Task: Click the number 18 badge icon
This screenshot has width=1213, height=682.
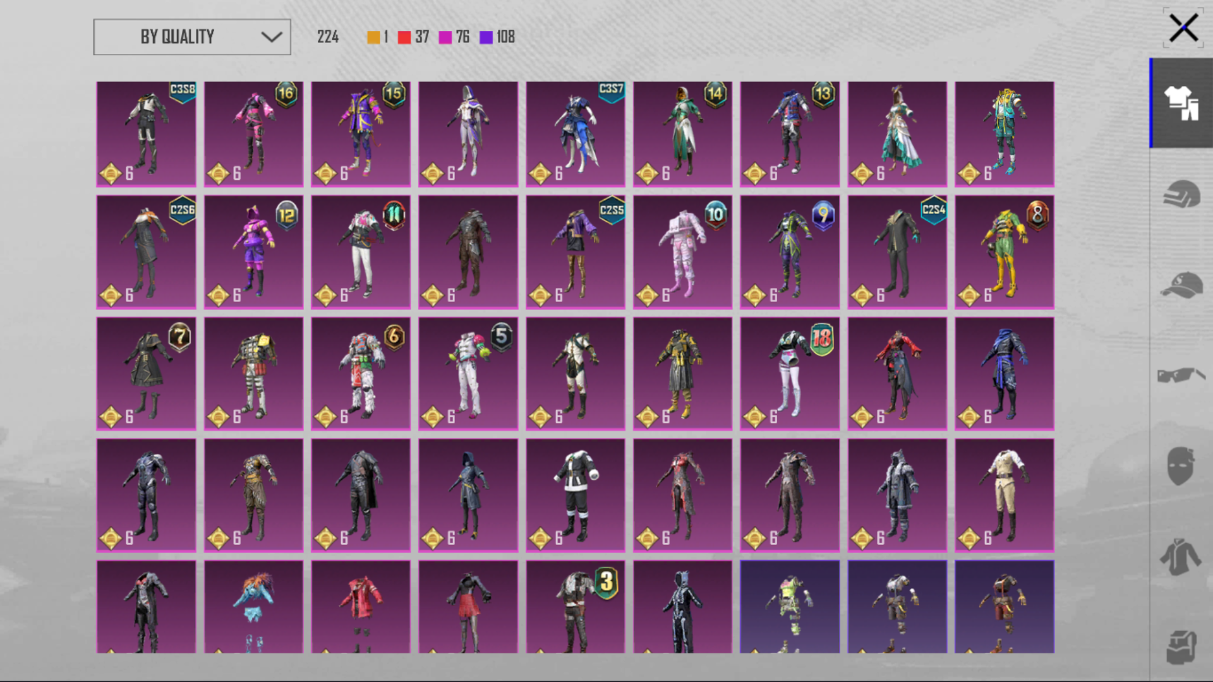Action: pyautogui.click(x=822, y=338)
